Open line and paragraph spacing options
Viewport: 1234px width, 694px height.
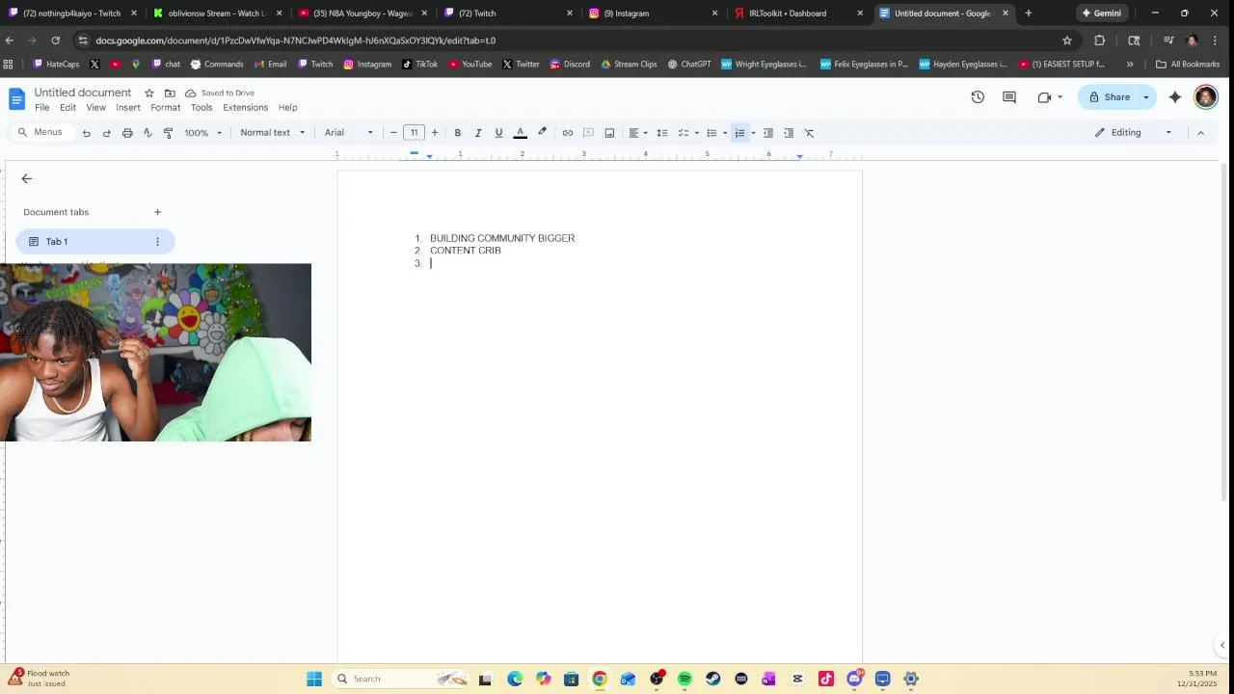pos(662,133)
